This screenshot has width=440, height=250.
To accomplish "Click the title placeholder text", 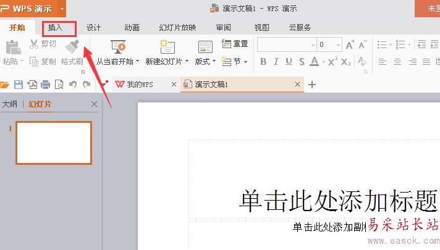I will click(x=338, y=201).
